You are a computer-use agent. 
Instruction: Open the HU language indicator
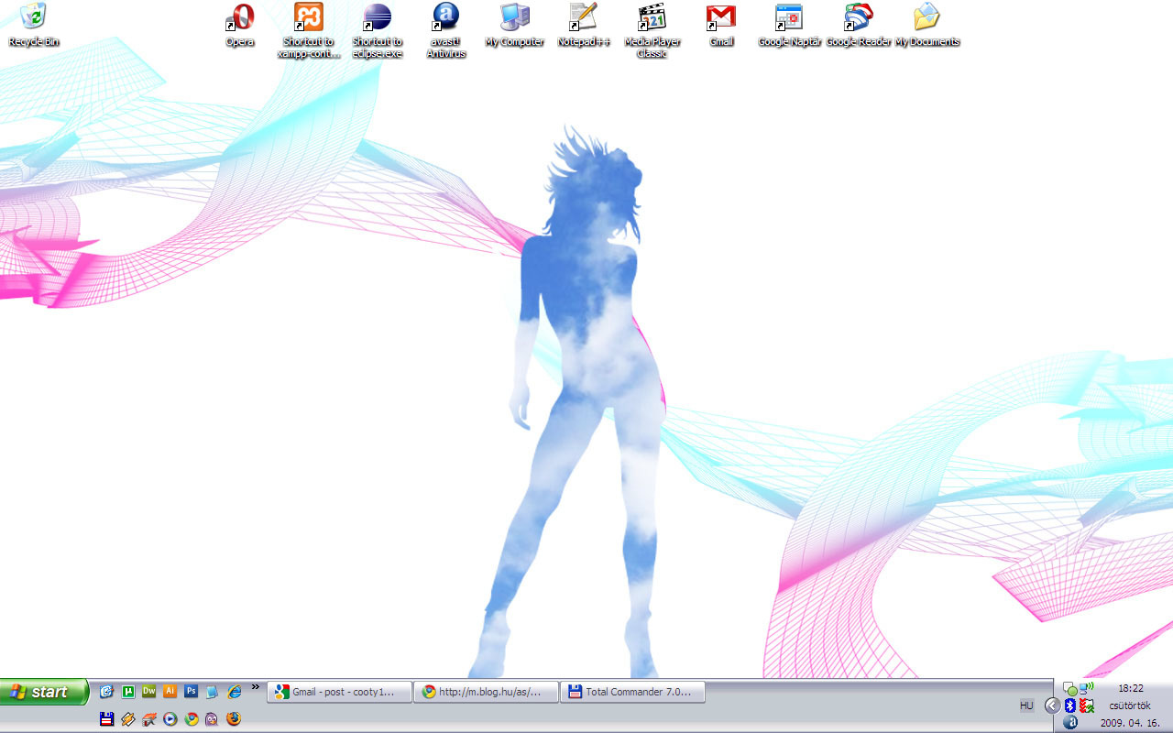1026,706
